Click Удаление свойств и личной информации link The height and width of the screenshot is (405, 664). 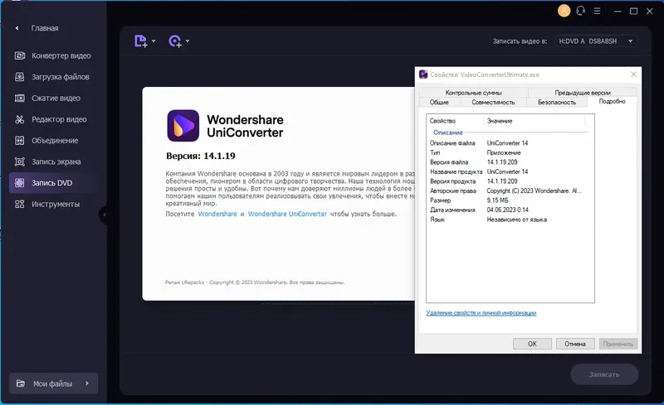point(481,313)
